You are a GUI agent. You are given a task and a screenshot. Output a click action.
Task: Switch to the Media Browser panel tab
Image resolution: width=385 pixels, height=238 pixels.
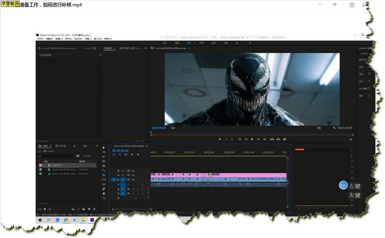pyautogui.click(x=61, y=146)
